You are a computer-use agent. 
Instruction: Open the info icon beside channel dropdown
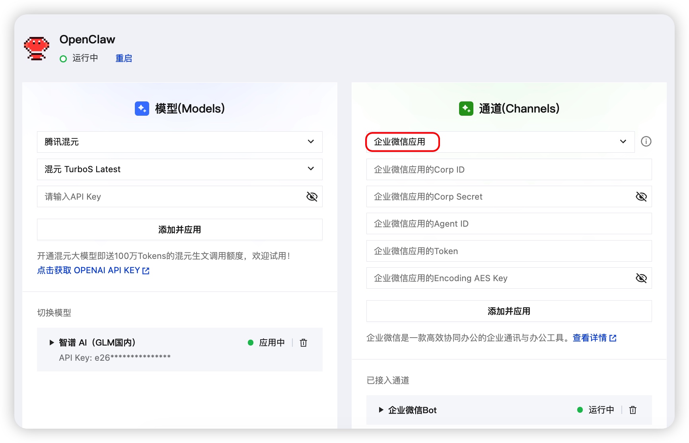click(x=646, y=142)
